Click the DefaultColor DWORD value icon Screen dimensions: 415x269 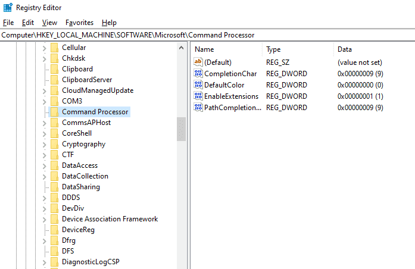[x=198, y=85]
